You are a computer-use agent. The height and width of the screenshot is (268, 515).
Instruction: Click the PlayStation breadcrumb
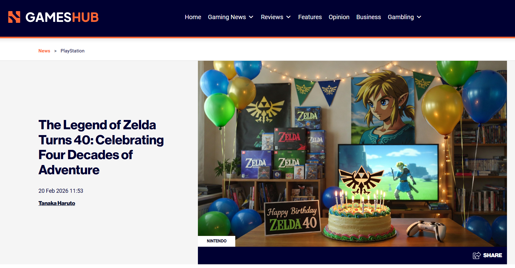pyautogui.click(x=73, y=51)
